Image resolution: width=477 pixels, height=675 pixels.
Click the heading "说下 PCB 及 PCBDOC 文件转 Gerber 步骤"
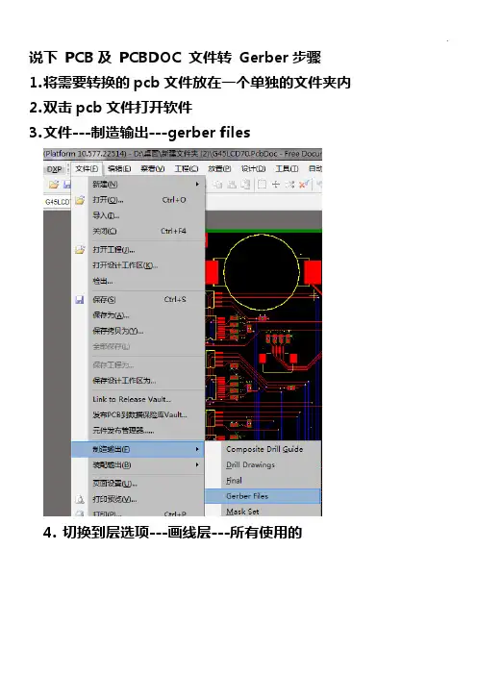[175, 58]
